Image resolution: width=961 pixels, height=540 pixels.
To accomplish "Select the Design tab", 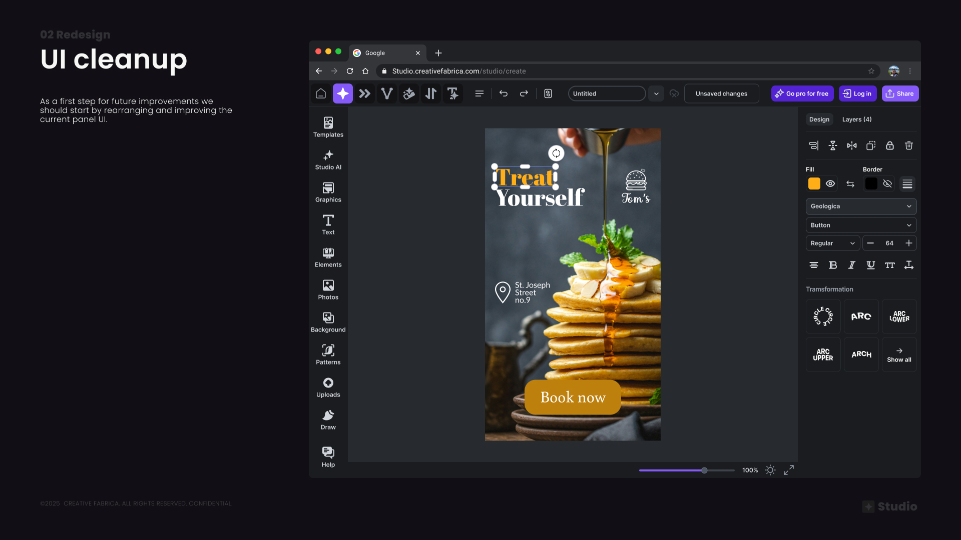I will pyautogui.click(x=819, y=119).
